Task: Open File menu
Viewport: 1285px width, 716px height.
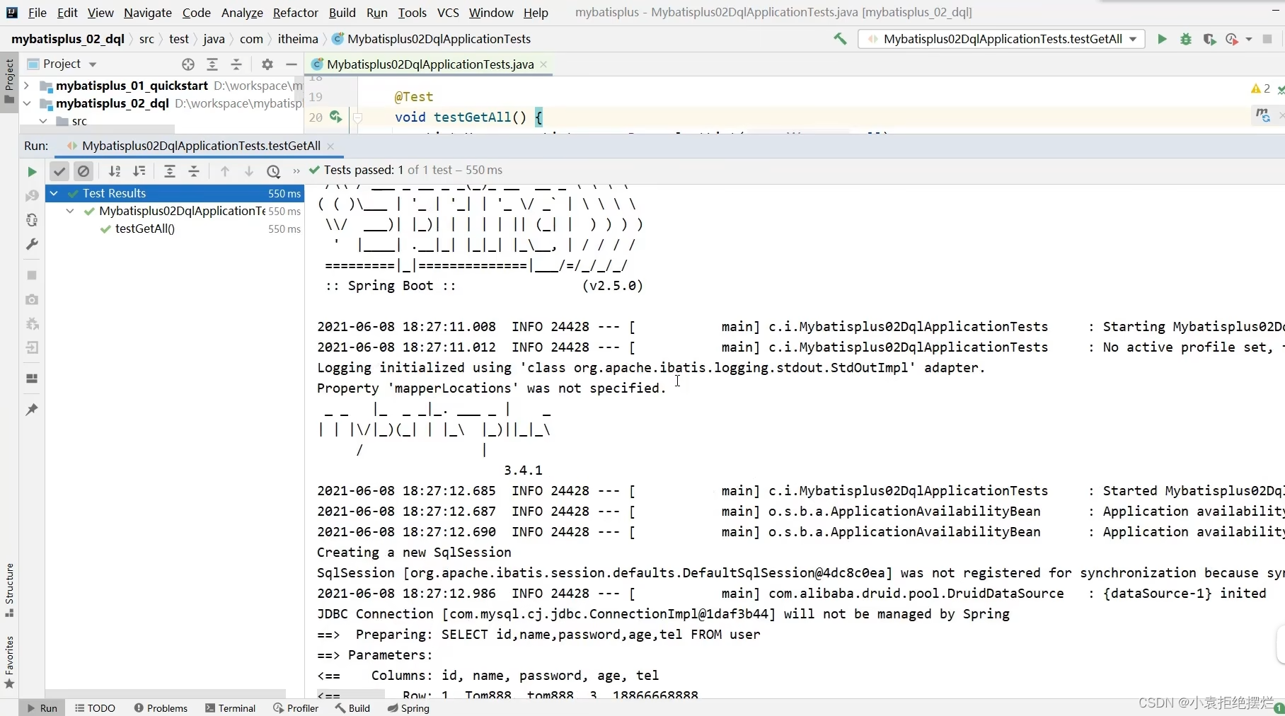Action: (x=38, y=13)
